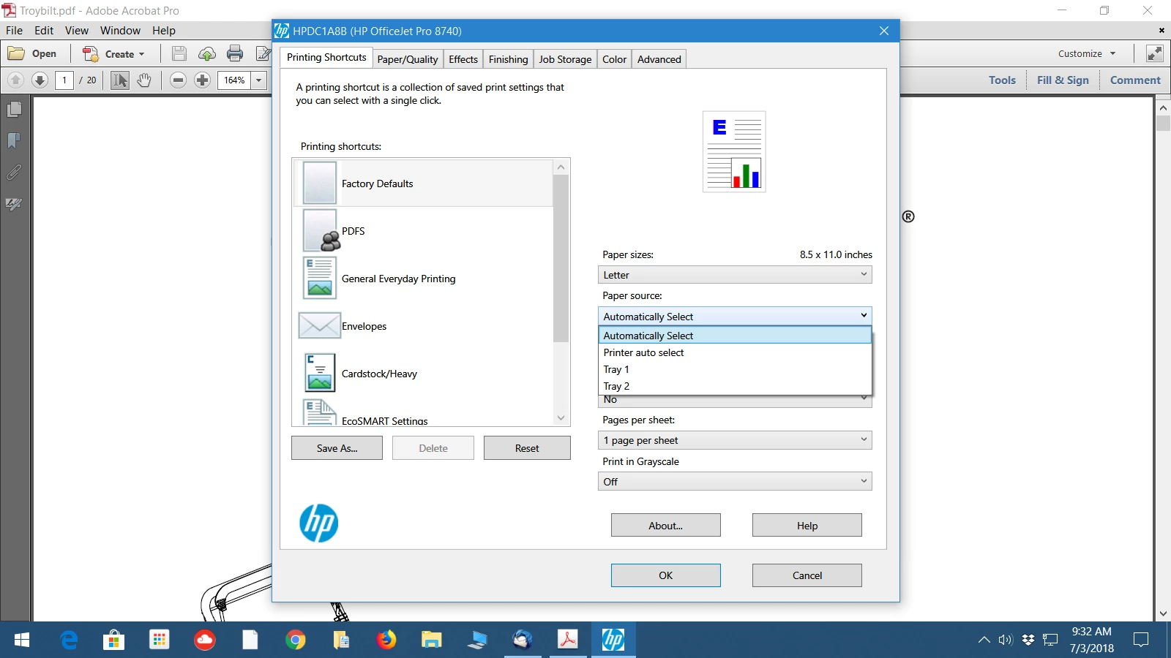This screenshot has width=1171, height=658.
Task: Open Windows Action Center notifications
Action: [1140, 640]
